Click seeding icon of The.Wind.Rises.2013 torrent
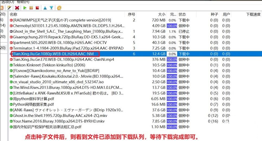Screen dimensions: 262x141 pyautogui.click(x=11, y=88)
